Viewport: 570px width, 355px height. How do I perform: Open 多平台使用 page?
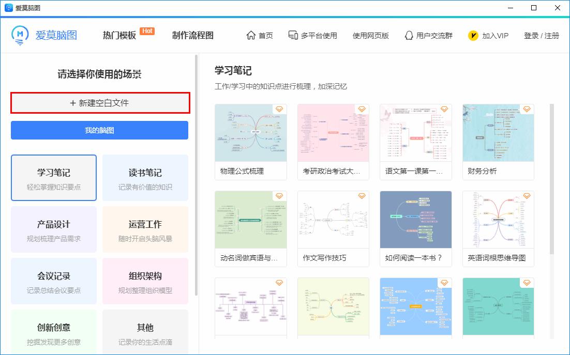tap(312, 36)
